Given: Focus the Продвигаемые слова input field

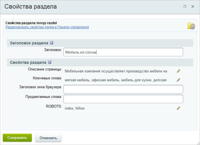Looking at the screenshot, I should (123, 99).
